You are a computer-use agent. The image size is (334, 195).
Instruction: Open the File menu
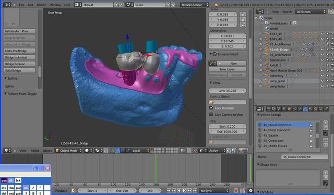tap(21, 5)
